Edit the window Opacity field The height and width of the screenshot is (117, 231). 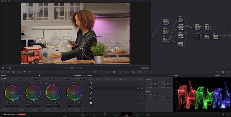168,87
